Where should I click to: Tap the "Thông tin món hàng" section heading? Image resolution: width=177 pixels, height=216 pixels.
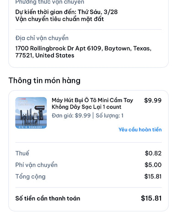[x=44, y=81]
